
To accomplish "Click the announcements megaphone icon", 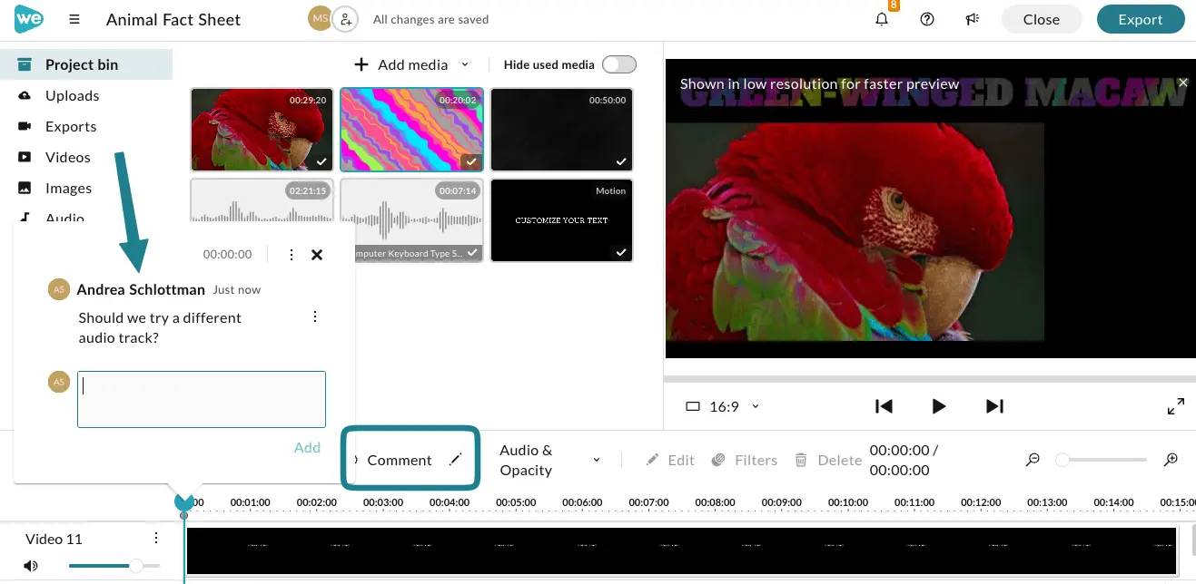I will pos(973,19).
